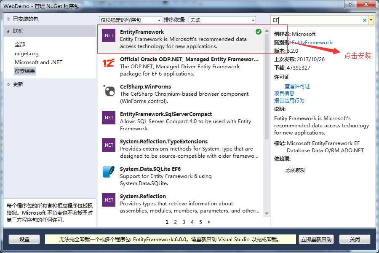
Task: Open the 项目信息 link
Action: point(284,94)
